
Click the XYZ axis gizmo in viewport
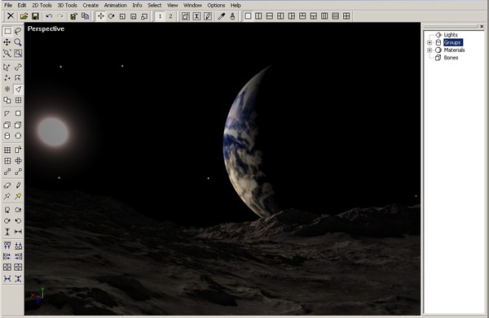click(x=38, y=294)
